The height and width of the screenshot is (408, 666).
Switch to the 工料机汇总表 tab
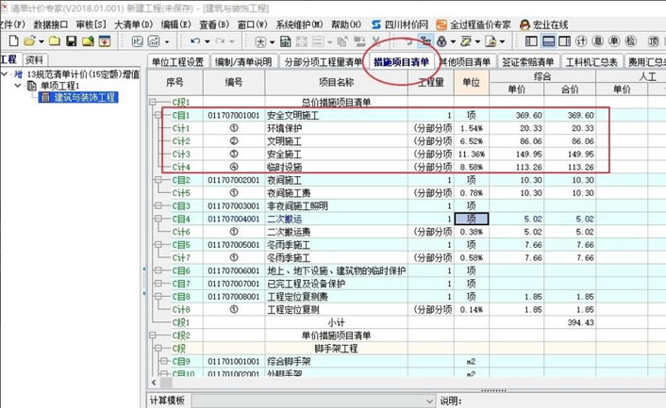click(591, 62)
